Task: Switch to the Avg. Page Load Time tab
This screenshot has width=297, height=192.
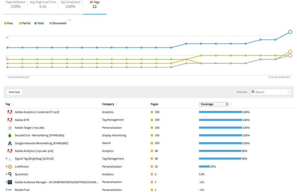Action: pos(43,5)
